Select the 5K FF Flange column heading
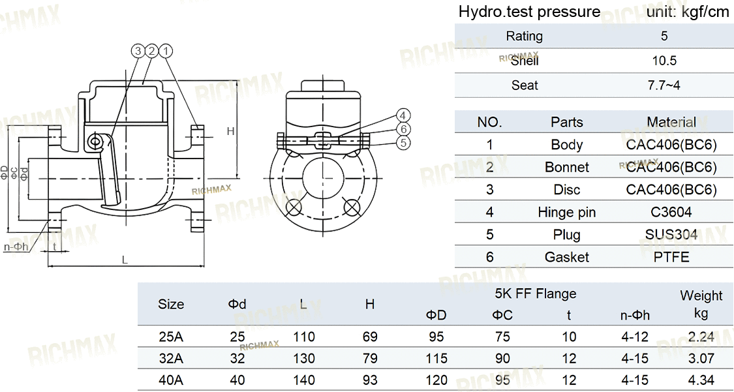Screen dimensions: 734x392 (x=535, y=294)
